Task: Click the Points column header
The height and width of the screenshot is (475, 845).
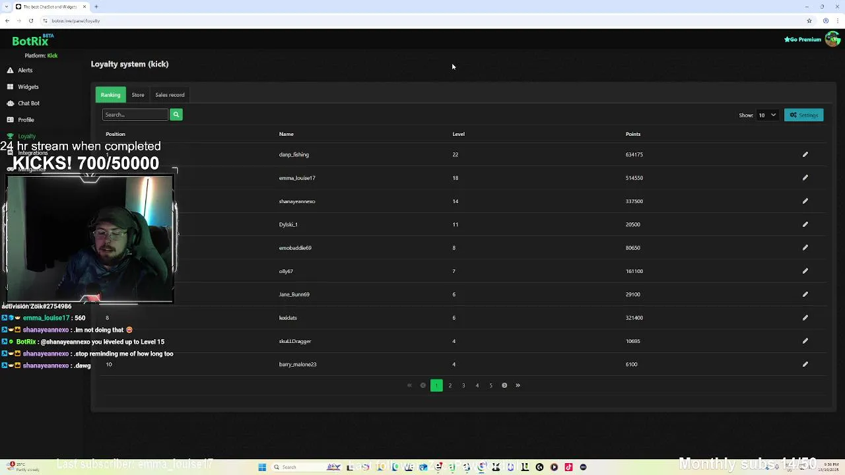Action: coord(633,134)
